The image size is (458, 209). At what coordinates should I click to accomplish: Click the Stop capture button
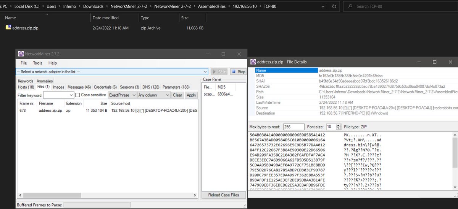(x=238, y=71)
